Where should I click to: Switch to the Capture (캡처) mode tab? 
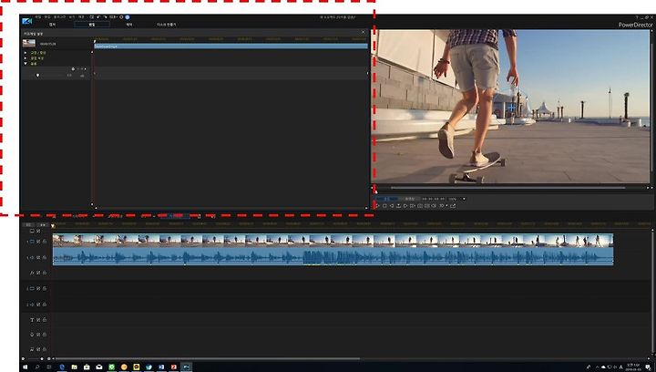[52, 25]
